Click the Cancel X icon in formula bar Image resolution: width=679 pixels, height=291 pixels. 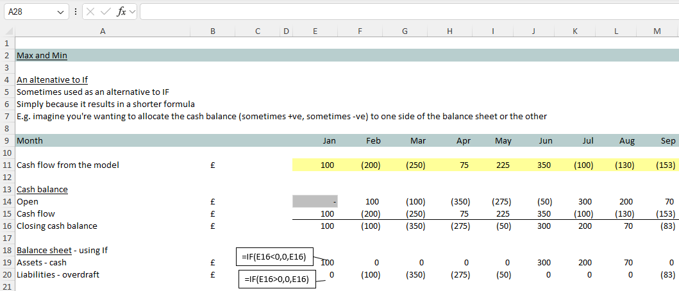point(91,12)
